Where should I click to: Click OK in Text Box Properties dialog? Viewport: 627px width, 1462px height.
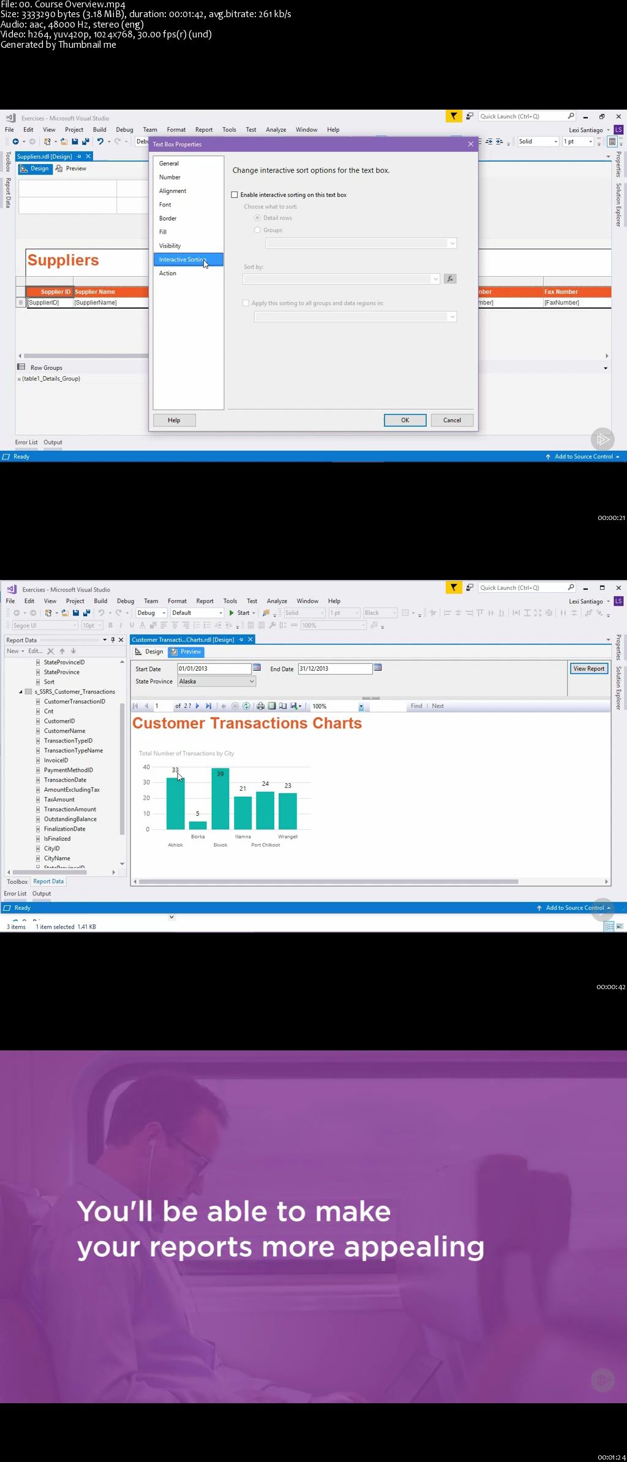[405, 420]
